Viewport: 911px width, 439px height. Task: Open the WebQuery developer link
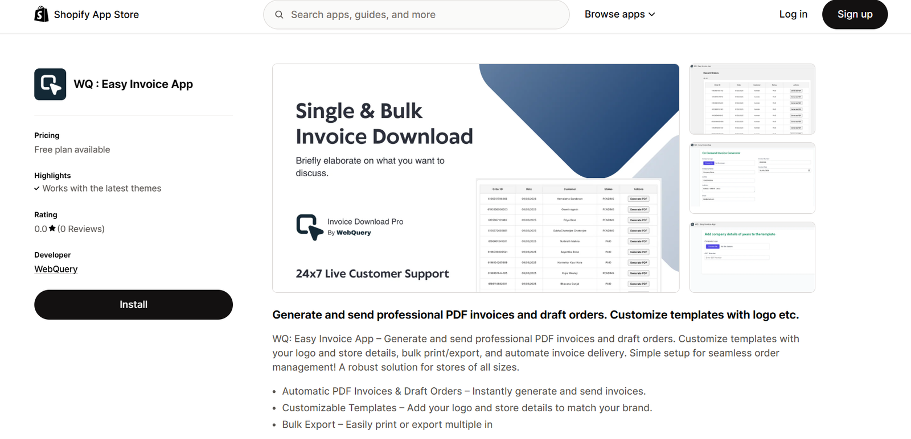pos(56,269)
